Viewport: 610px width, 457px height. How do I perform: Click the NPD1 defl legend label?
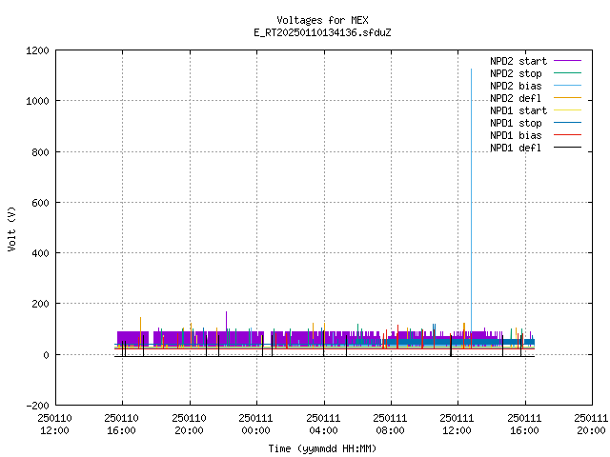[516, 149]
